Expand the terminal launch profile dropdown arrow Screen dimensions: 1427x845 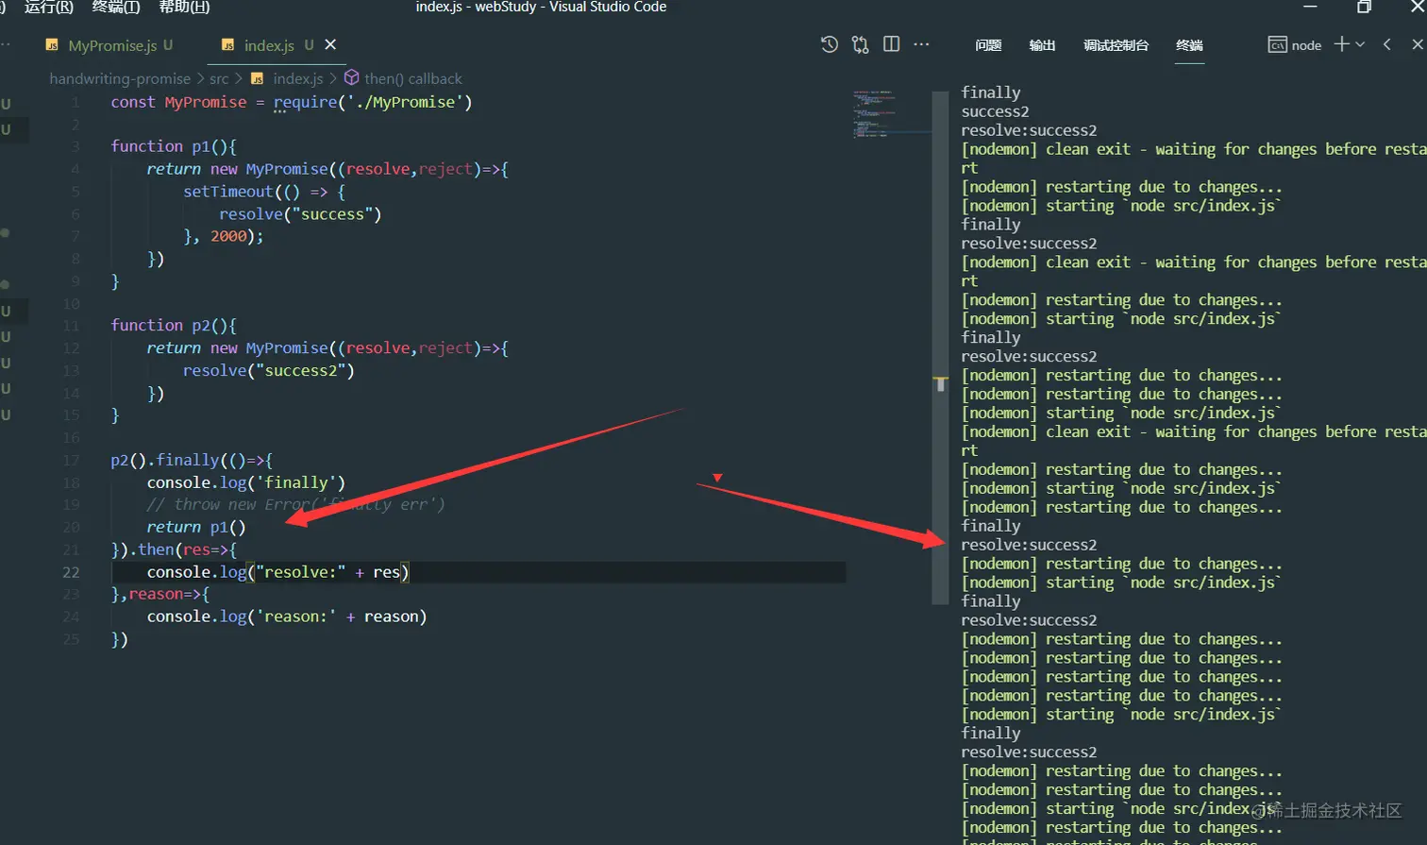(x=1360, y=44)
